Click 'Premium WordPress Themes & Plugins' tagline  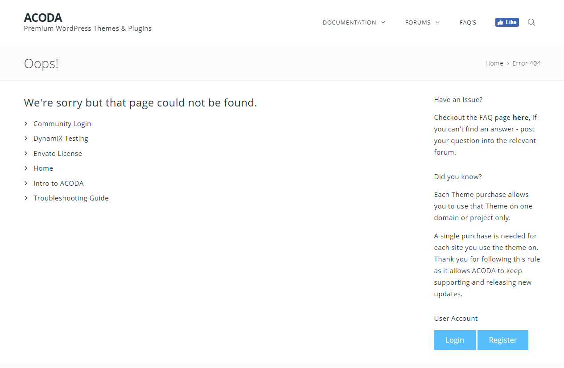click(x=88, y=29)
